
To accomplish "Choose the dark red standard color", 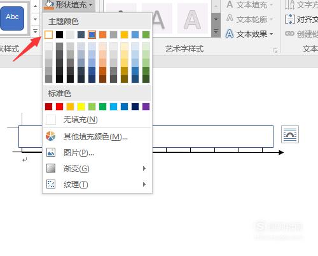I will pyautogui.click(x=49, y=106).
